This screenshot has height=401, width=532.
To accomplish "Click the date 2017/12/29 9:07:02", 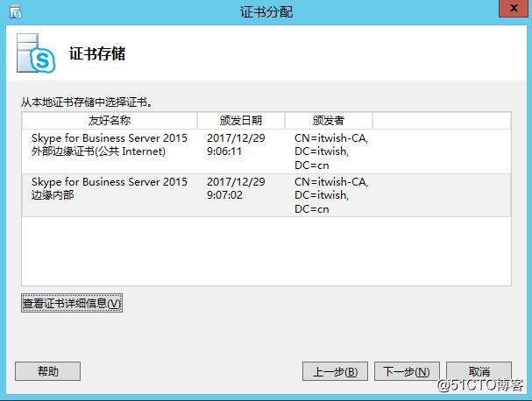I will [236, 188].
